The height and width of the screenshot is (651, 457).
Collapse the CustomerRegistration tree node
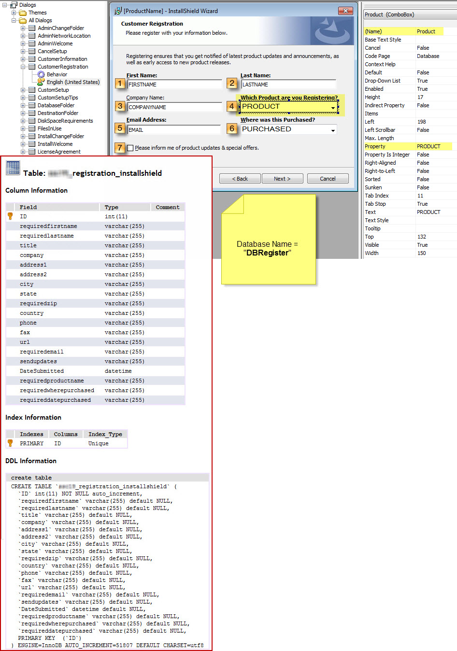[x=23, y=67]
